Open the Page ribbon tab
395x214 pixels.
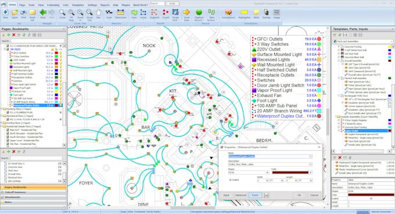(22, 5)
